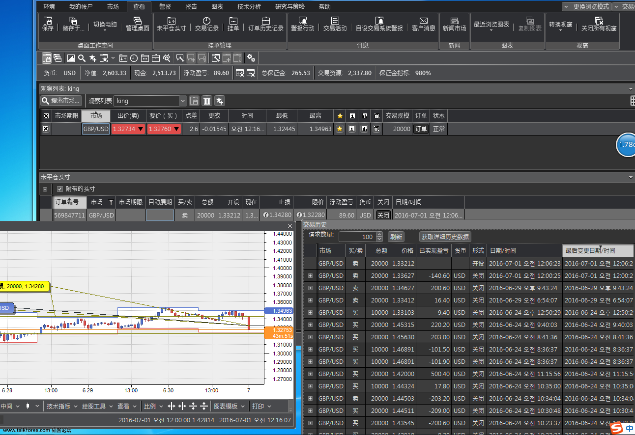Switch to the 警报 tab
635x435 pixels.
point(165,6)
